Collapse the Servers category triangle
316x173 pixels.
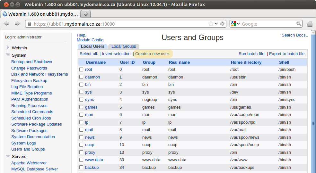click(x=8, y=156)
